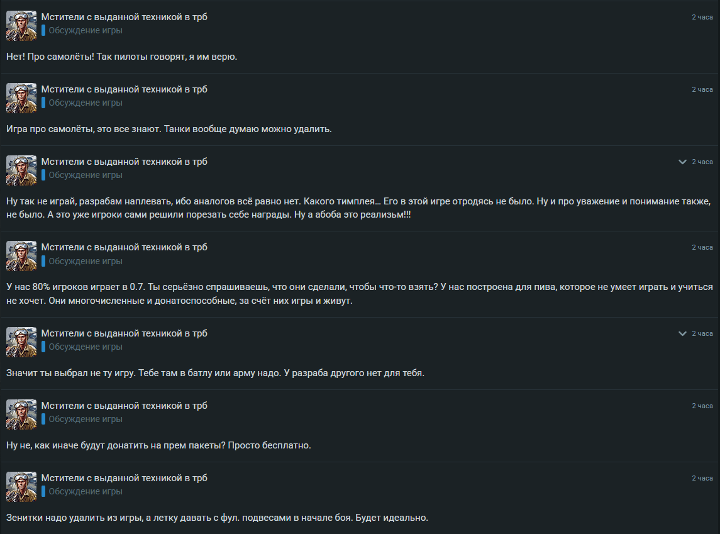The width and height of the screenshot is (720, 534).
Task: Click "2 часа" timestamp on "Нет! Про самолёты!" post
Action: click(x=702, y=17)
